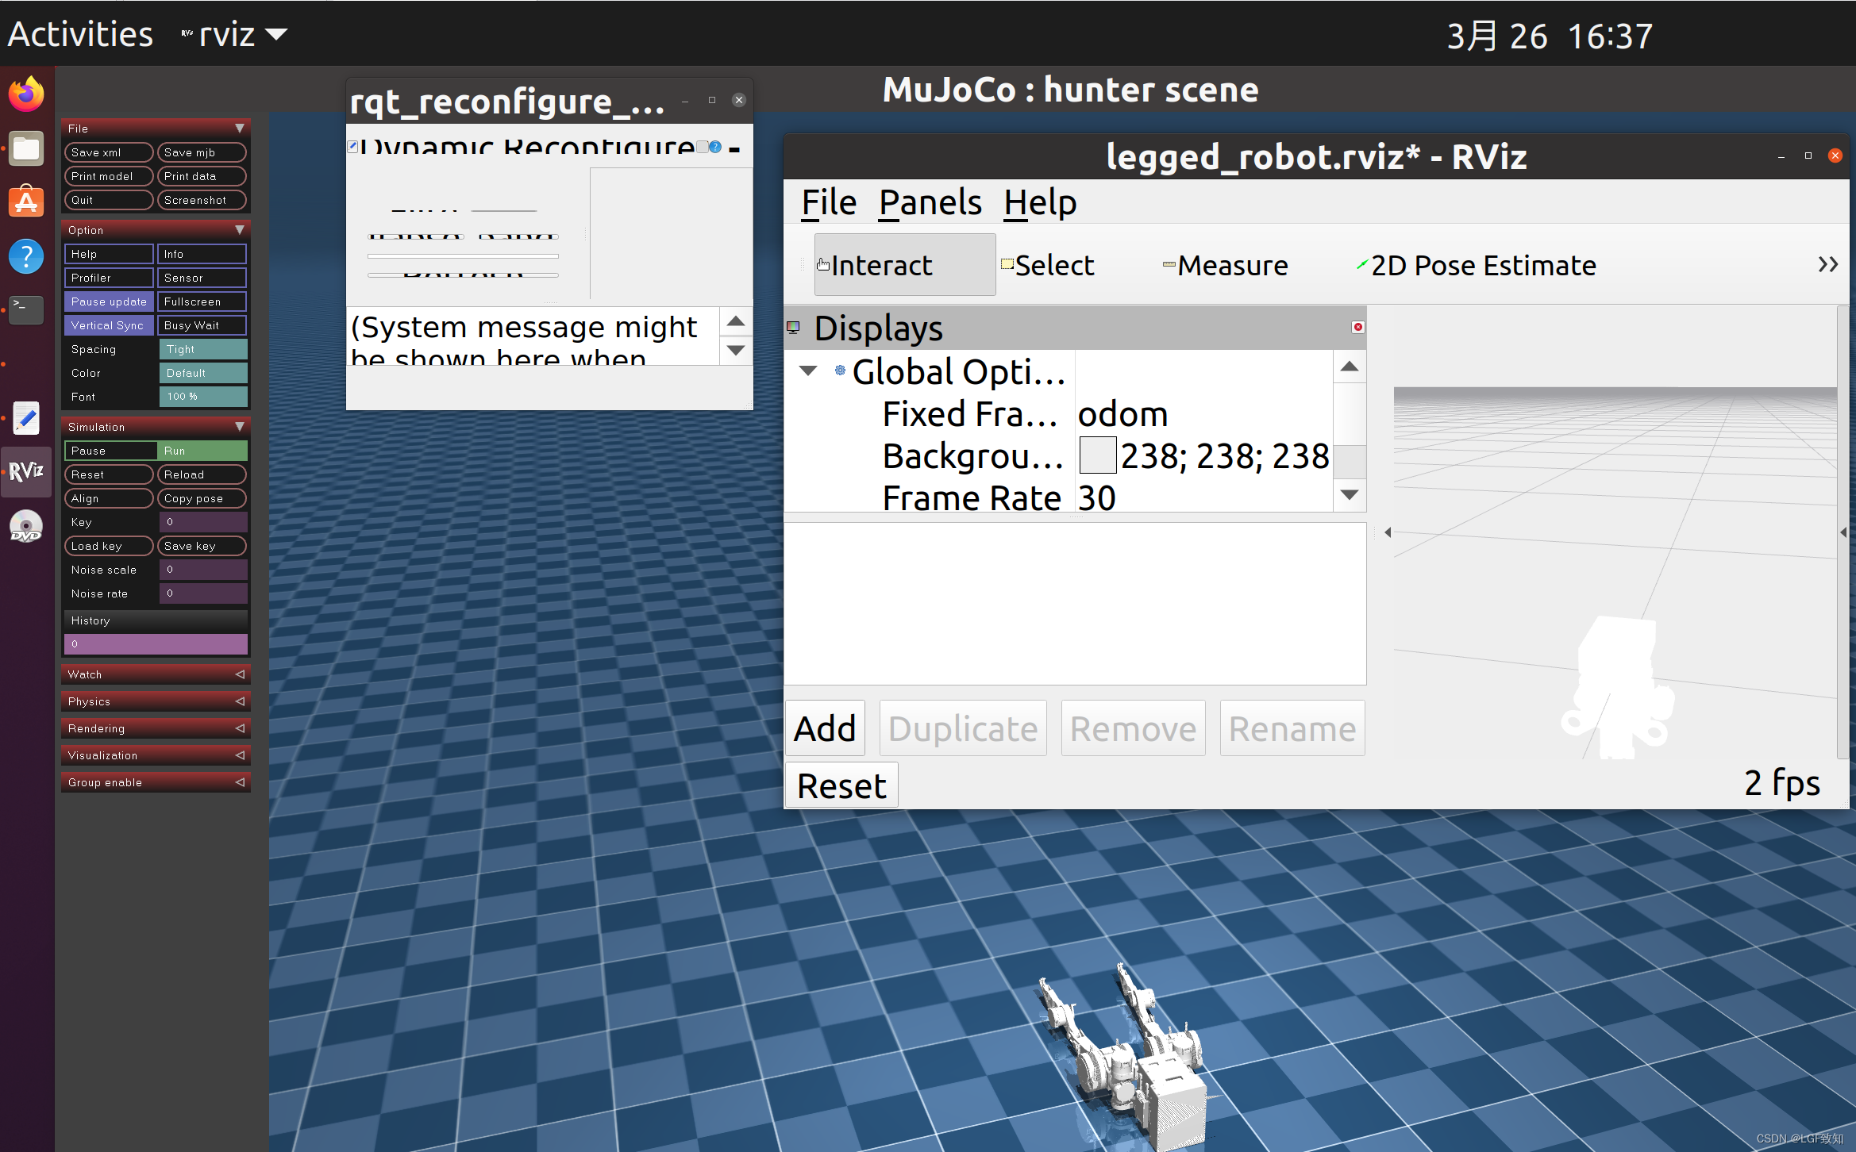Viewport: 1856px width, 1152px height.
Task: Toggle the Sensor option
Action: tap(202, 278)
